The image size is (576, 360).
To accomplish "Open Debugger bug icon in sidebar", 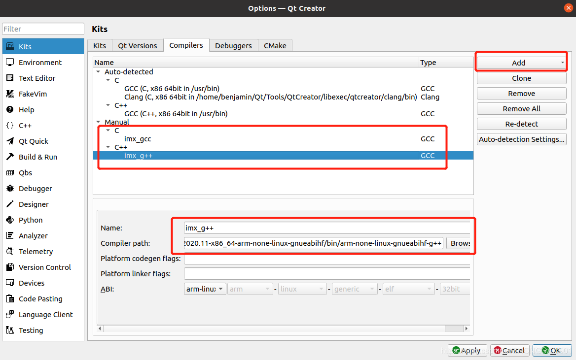I will tap(10, 189).
